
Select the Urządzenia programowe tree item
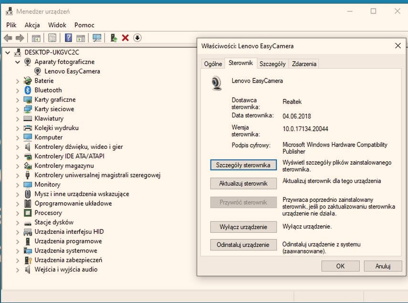pos(68,241)
